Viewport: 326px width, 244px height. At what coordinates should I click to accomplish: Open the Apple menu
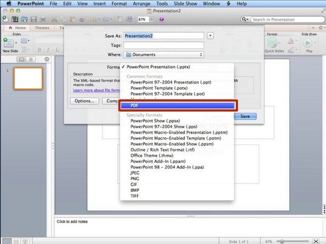(x=9, y=3)
